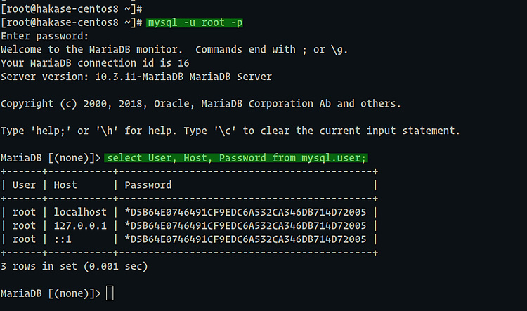
Task: Select the "localhost" host cell
Action: pyautogui.click(x=80, y=212)
